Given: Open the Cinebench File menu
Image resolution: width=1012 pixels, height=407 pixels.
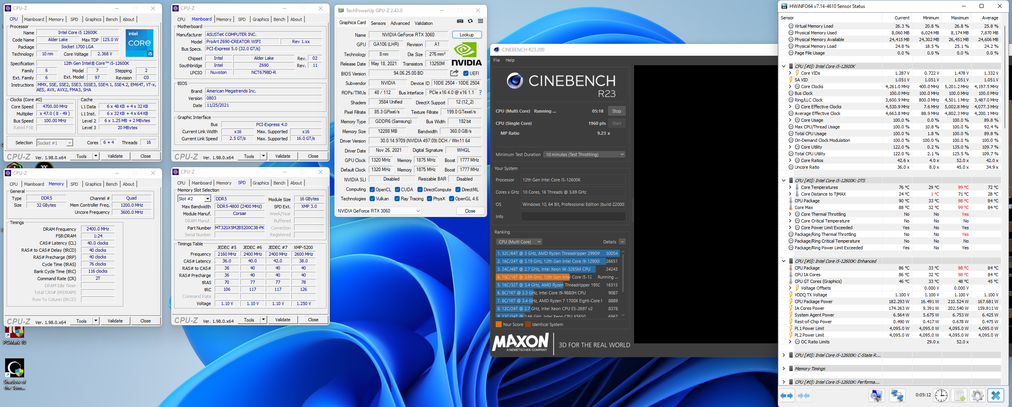Looking at the screenshot, I should [497, 60].
